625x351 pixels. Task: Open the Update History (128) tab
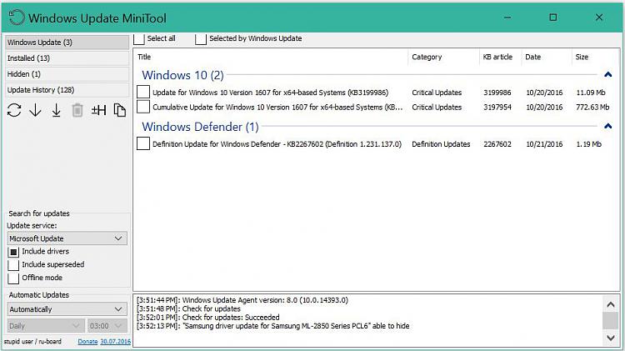[x=67, y=90]
